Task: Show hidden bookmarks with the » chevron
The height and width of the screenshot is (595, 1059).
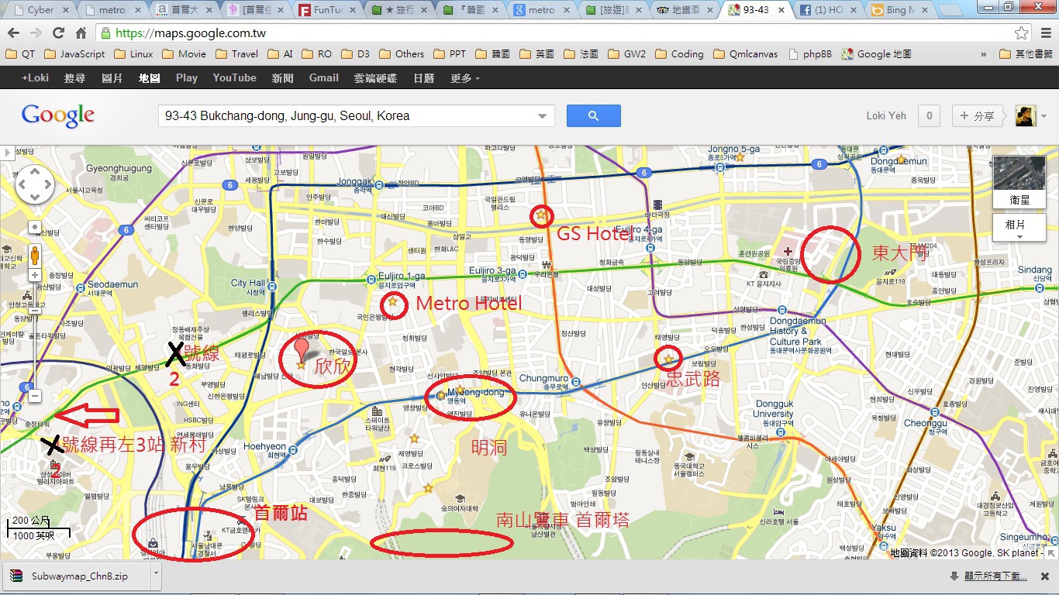Action: pyautogui.click(x=984, y=54)
